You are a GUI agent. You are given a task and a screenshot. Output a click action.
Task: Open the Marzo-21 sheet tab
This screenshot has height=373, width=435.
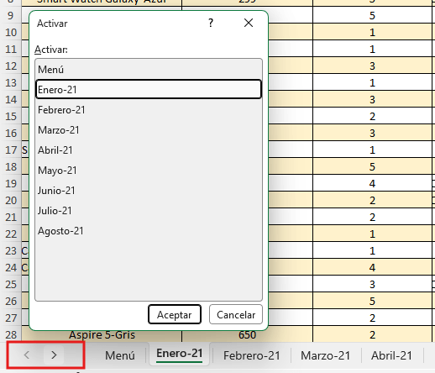pos(325,355)
